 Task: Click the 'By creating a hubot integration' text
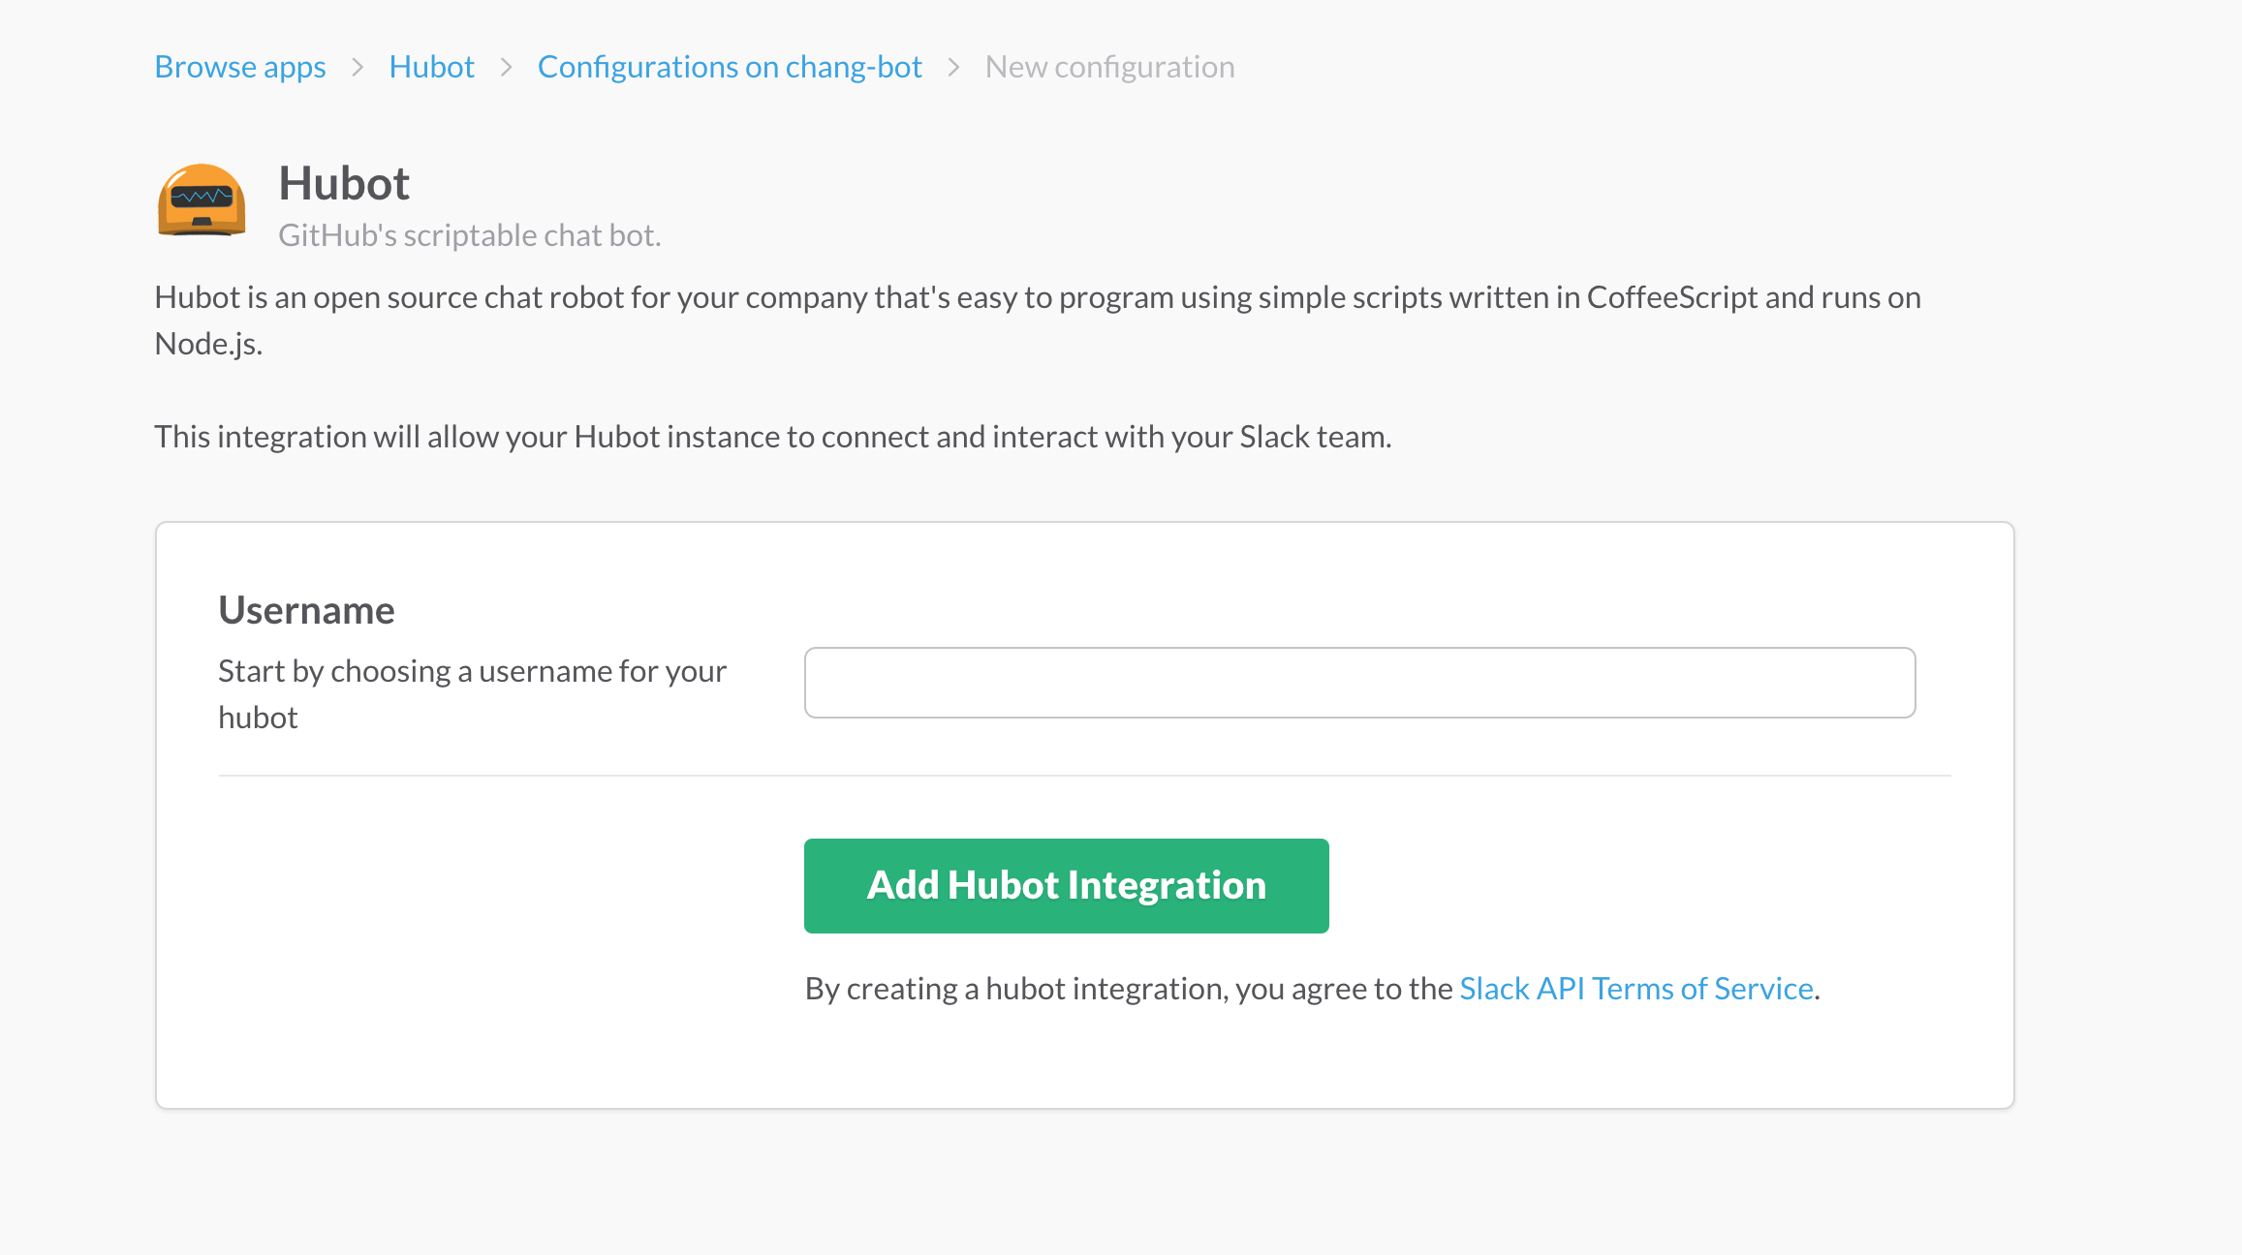click(1129, 989)
